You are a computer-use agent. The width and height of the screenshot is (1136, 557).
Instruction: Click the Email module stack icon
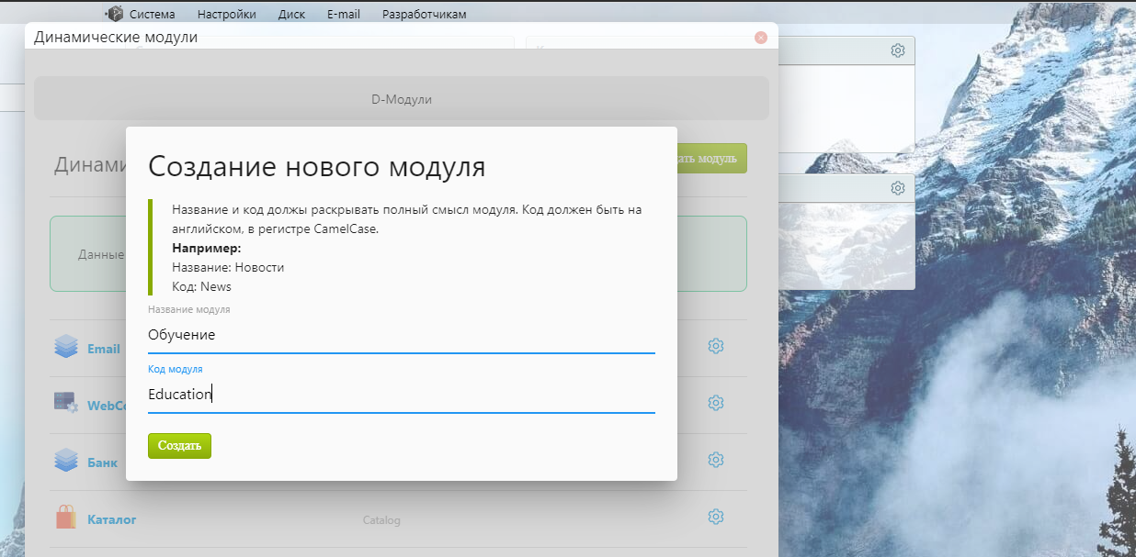(x=66, y=347)
